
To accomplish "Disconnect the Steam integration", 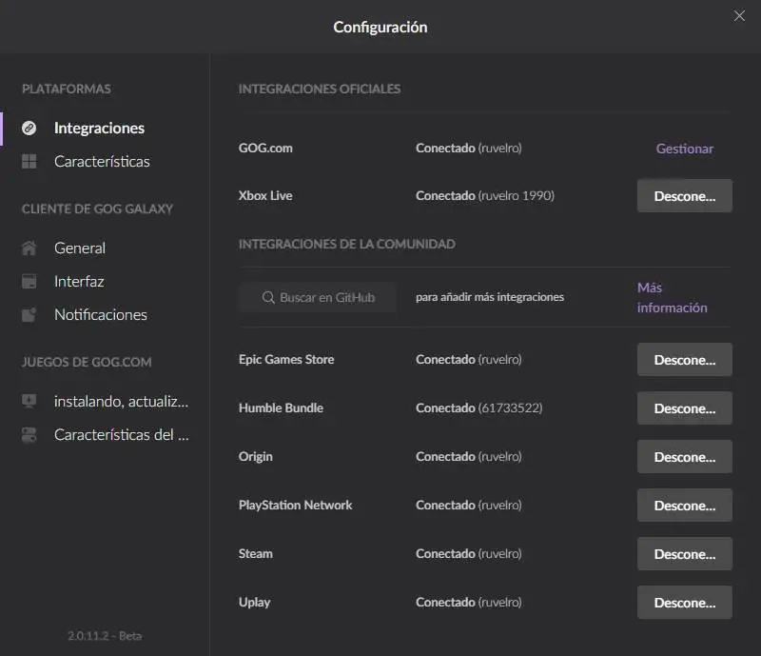I will 684,554.
